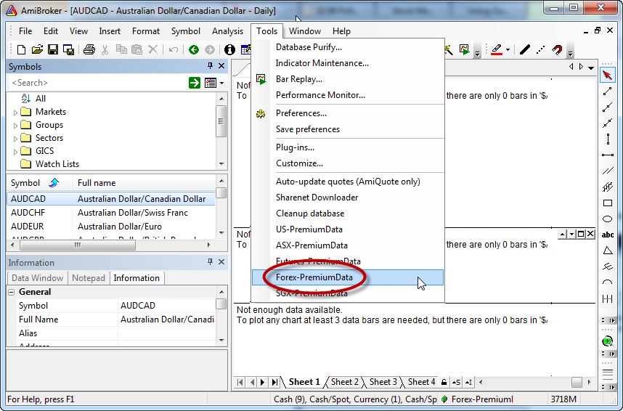This screenshot has width=623, height=411.
Task: Select the Trend line drawing tool
Action: tap(607, 91)
